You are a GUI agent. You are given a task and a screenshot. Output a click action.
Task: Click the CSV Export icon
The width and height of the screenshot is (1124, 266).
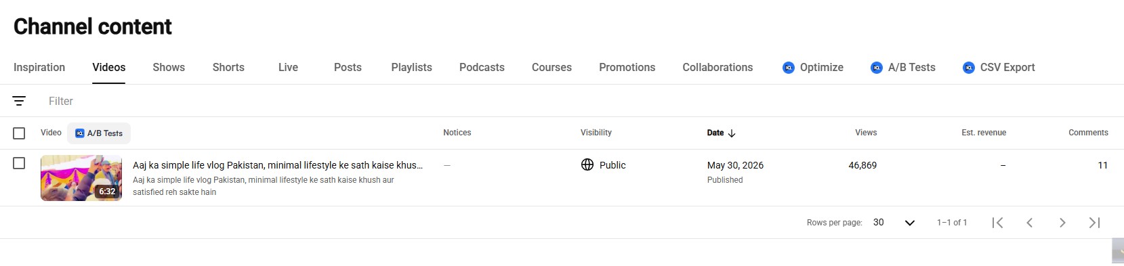point(968,68)
